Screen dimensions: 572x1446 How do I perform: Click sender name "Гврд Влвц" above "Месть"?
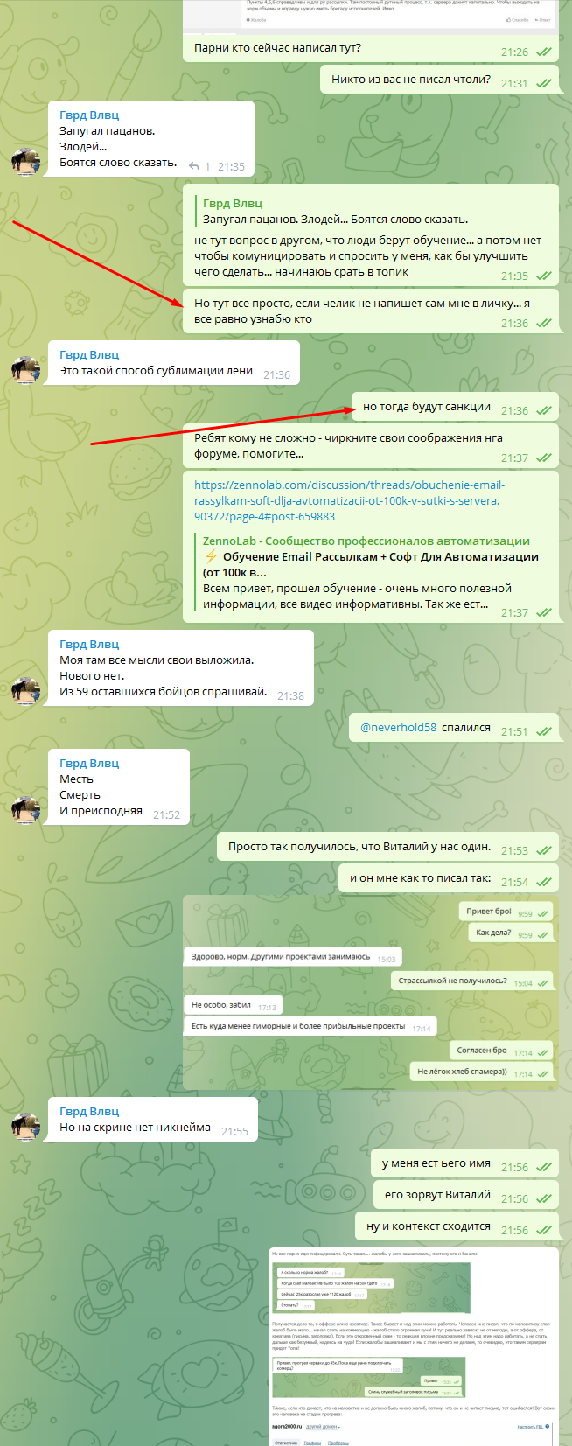(x=89, y=763)
